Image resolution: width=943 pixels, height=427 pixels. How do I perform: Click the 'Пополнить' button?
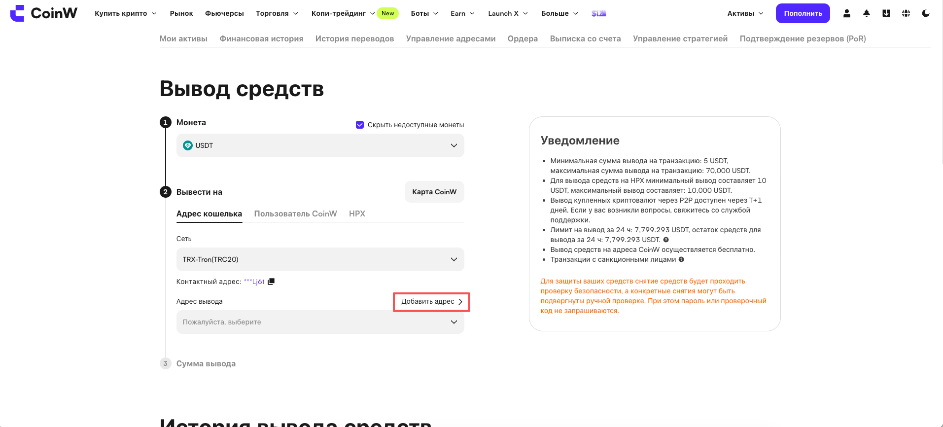click(803, 13)
